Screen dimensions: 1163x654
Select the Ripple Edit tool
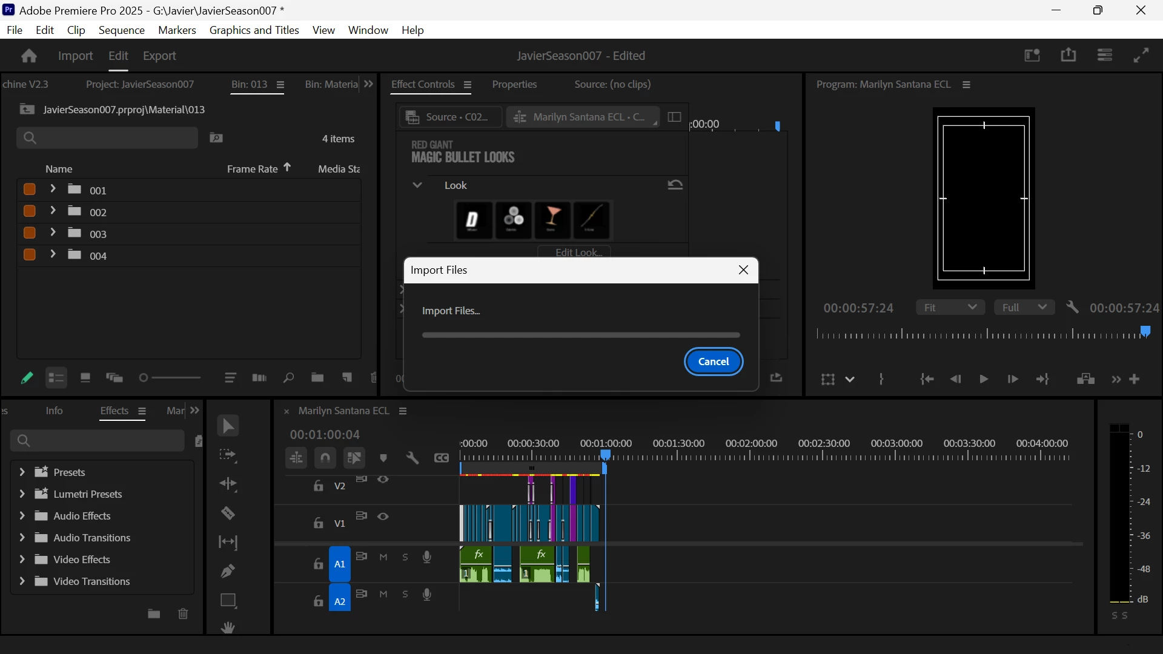click(x=228, y=484)
